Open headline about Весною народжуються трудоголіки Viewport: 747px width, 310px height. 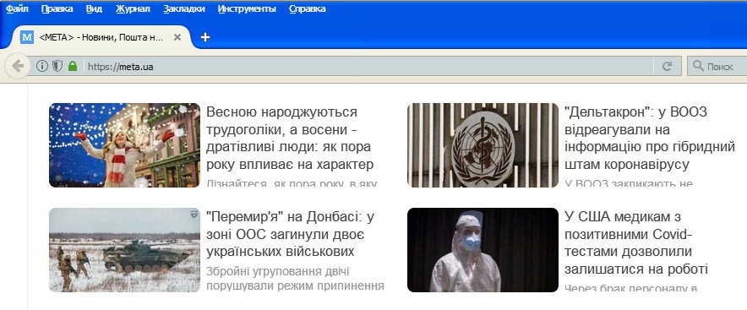pos(290,139)
